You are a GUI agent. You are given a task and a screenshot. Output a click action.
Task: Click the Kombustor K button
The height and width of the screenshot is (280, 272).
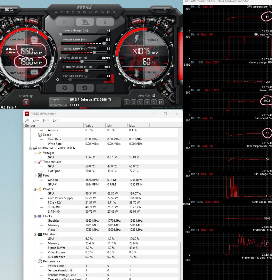point(65,22)
